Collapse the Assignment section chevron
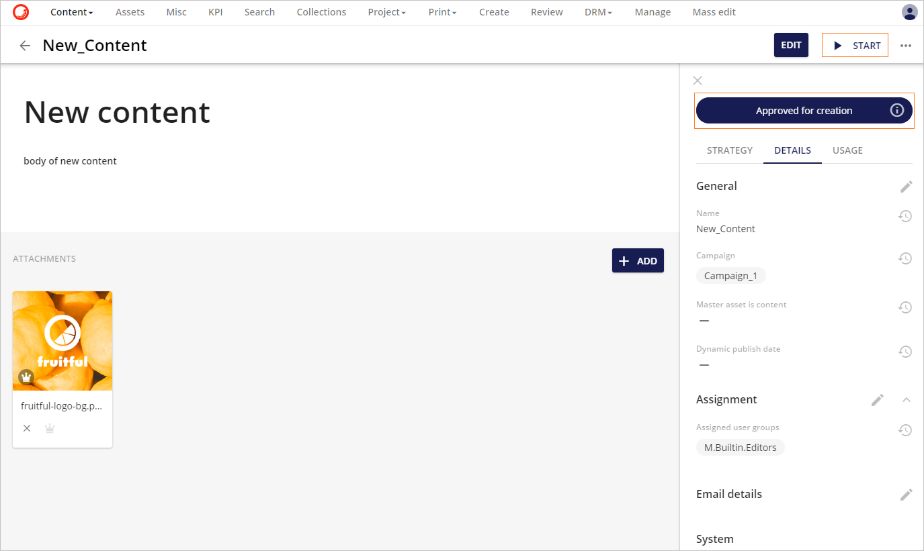The height and width of the screenshot is (551, 924). pyautogui.click(x=906, y=399)
